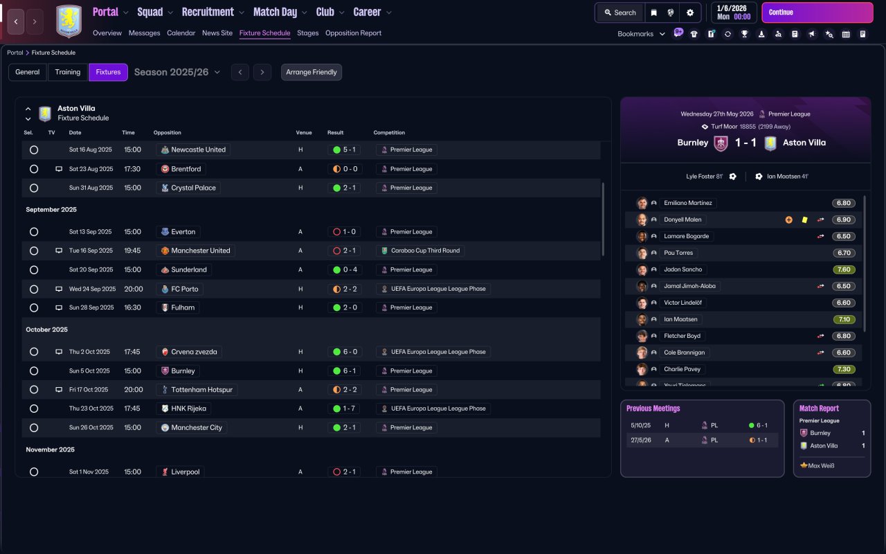Switch to the Messages tab

click(x=144, y=33)
